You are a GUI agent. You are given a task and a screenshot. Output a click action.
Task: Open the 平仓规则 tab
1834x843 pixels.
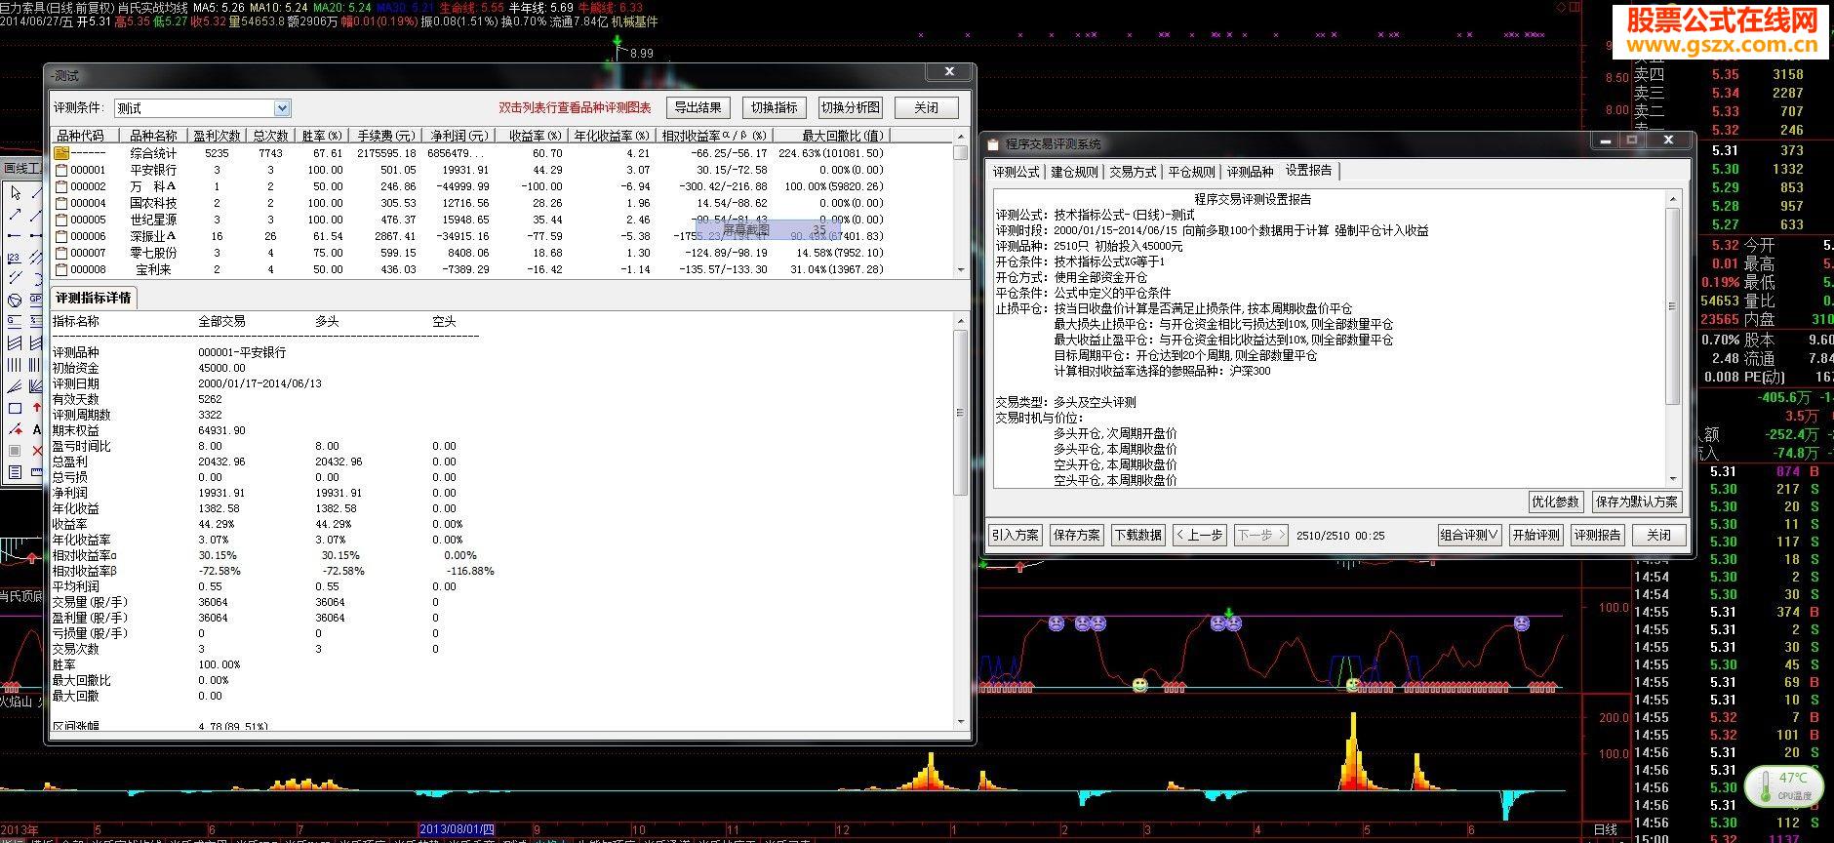pyautogui.click(x=1191, y=172)
